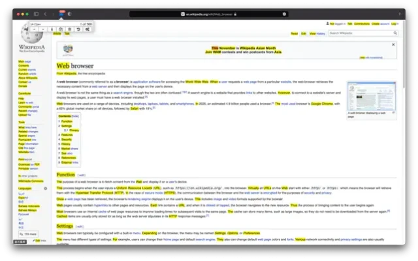Open Recent changes sidebar link
418x261 pixels.
coord(27,111)
